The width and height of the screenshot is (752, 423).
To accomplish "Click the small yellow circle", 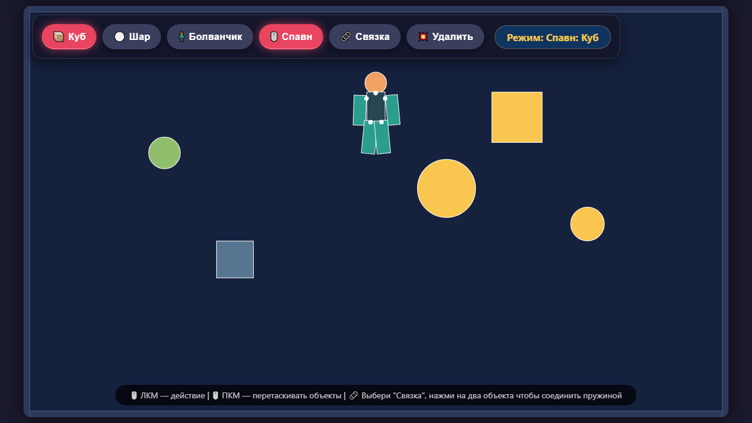I will pyautogui.click(x=587, y=224).
